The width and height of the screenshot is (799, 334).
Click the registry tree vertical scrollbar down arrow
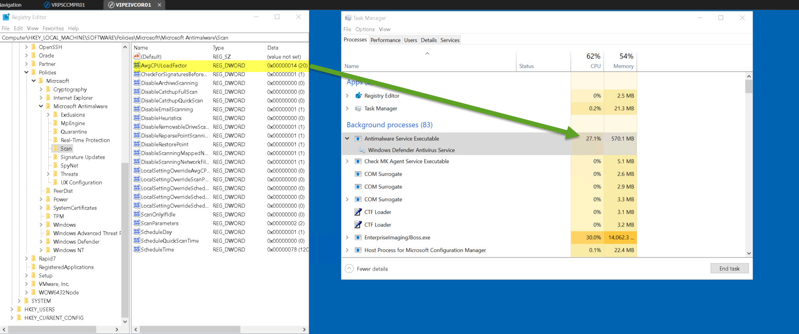coord(125,322)
